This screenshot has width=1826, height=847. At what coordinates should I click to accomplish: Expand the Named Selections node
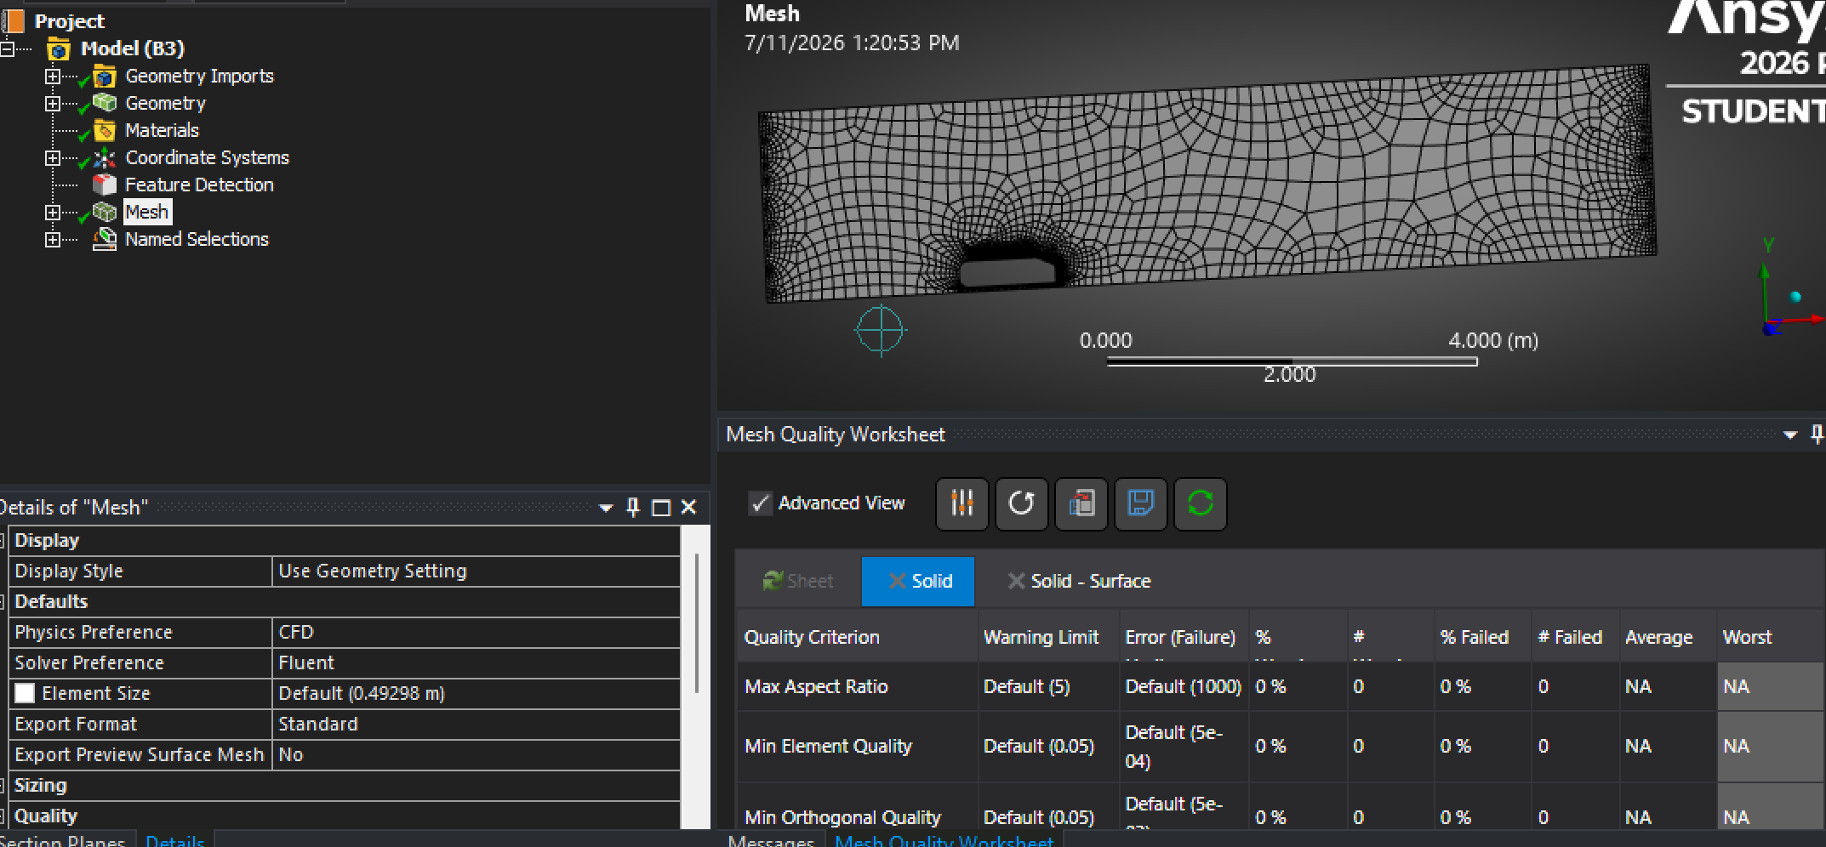[53, 240]
